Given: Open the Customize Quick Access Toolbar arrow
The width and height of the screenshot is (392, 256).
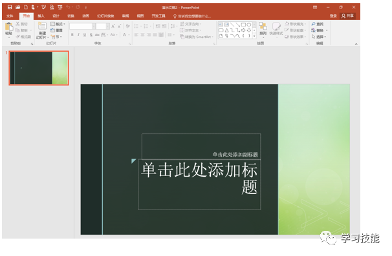Looking at the screenshot, I should (x=86, y=8).
